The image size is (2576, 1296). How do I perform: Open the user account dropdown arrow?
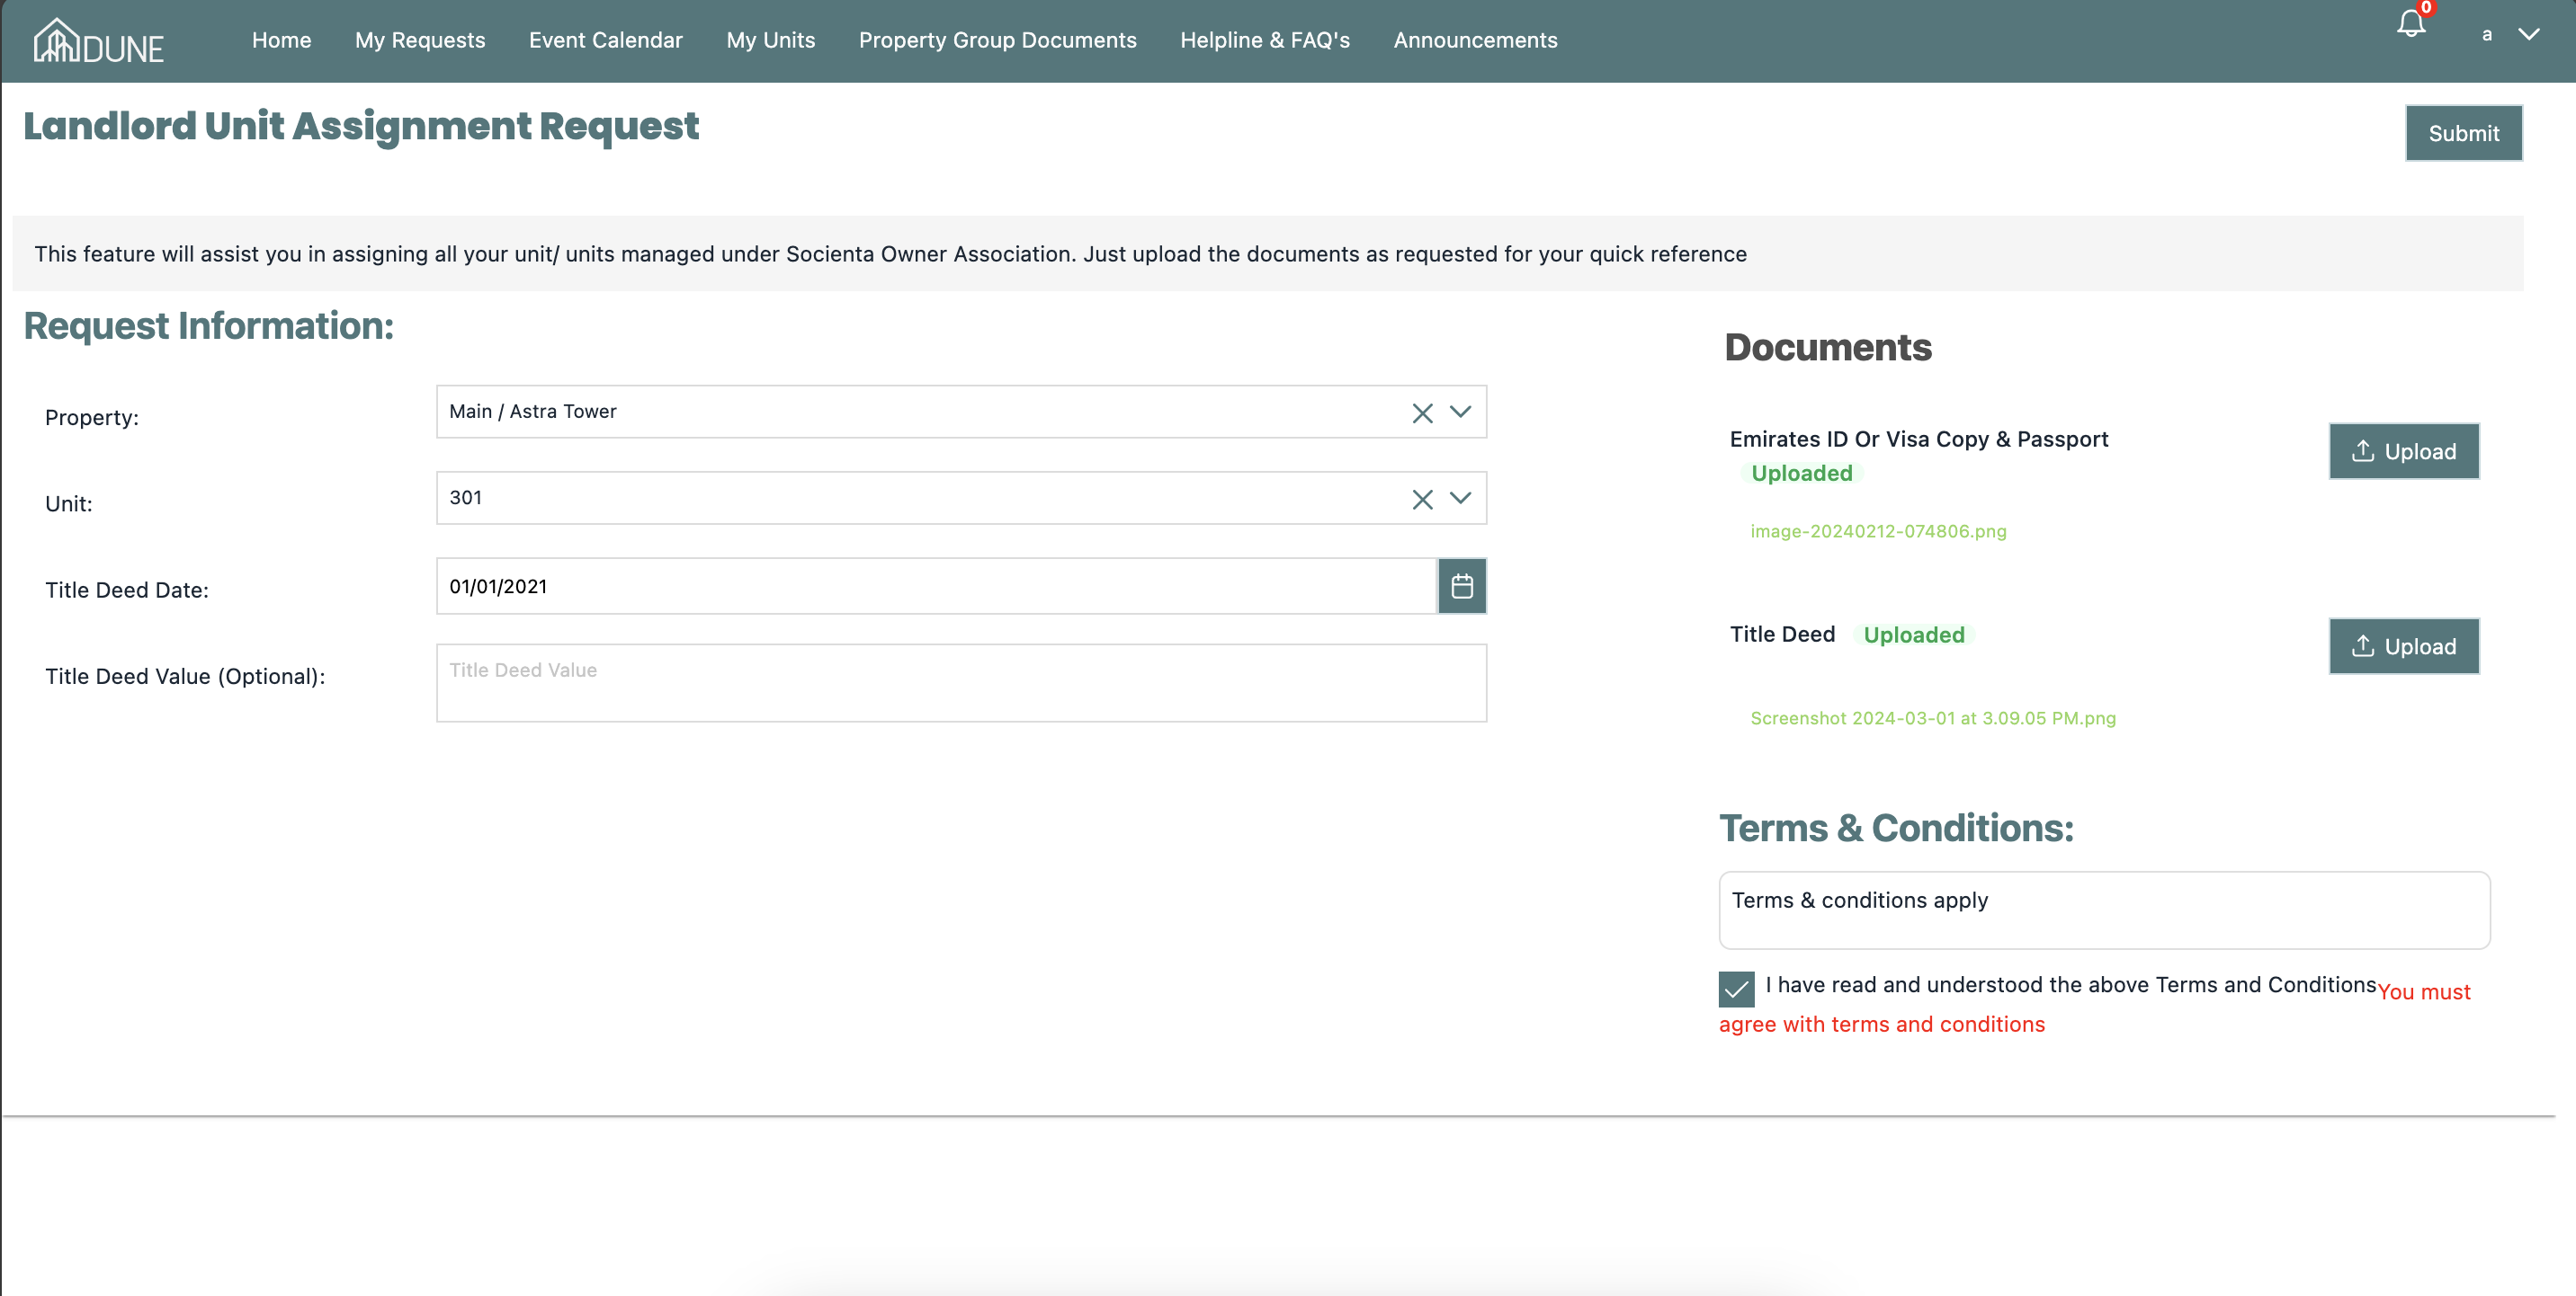coord(2528,35)
